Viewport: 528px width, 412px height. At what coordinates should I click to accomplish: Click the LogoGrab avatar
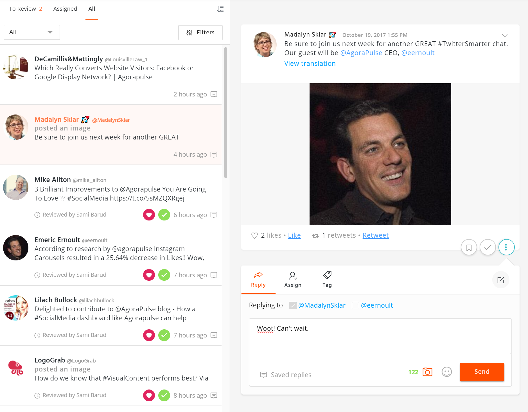tap(16, 368)
